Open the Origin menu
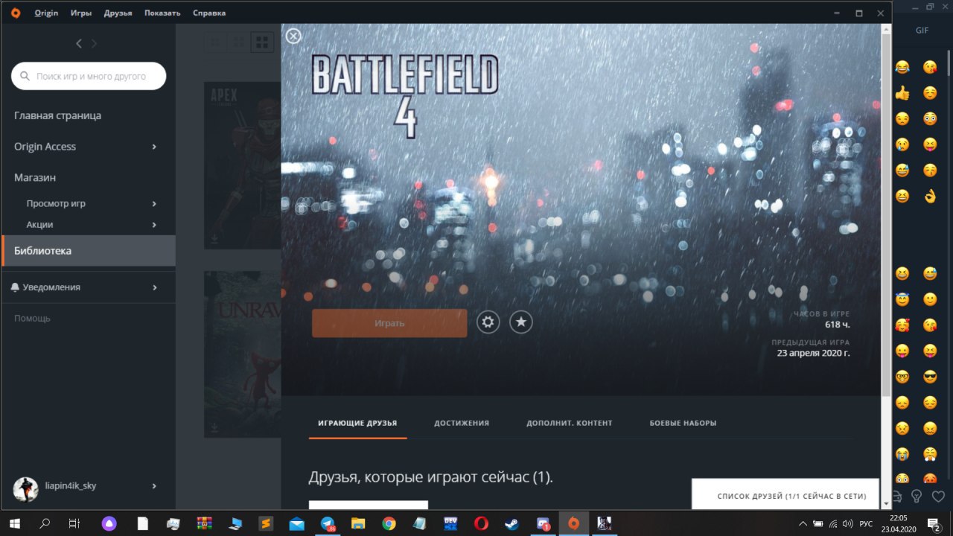Viewport: 953px width, 536px height. point(46,13)
